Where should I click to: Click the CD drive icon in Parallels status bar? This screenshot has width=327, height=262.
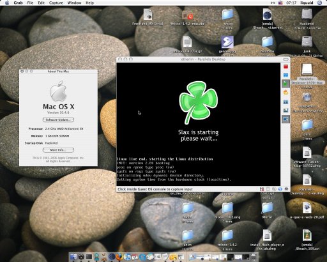click(274, 189)
